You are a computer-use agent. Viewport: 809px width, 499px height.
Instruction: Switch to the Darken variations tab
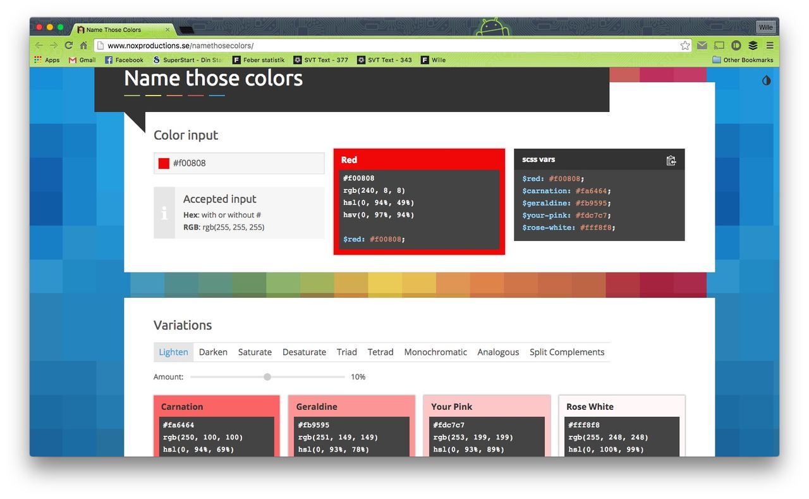point(213,352)
